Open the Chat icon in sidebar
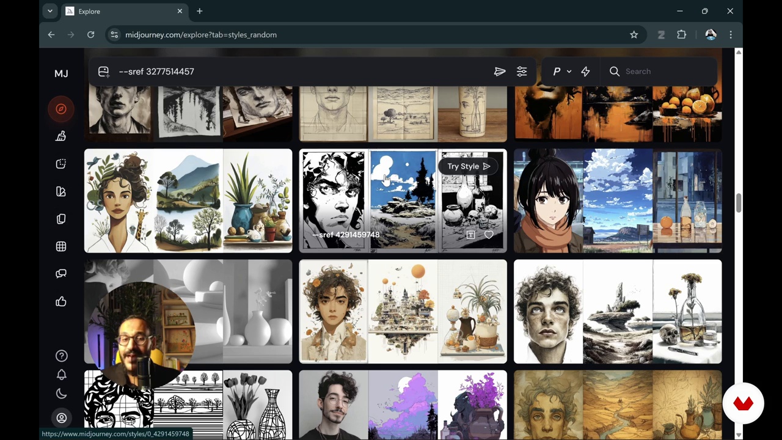The image size is (782, 440). tap(61, 274)
